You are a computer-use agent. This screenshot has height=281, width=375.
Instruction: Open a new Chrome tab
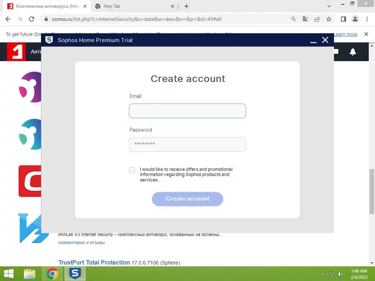186,6
